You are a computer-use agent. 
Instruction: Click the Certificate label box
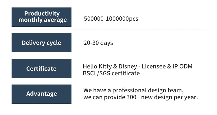41,68
